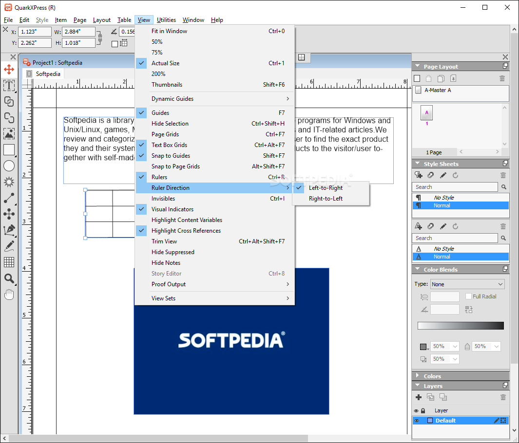This screenshot has width=519, height=443.
Task: Select No Style character style sheet
Action: (x=461, y=249)
